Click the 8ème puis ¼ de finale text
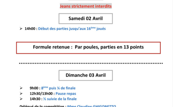 pos(58,88)
